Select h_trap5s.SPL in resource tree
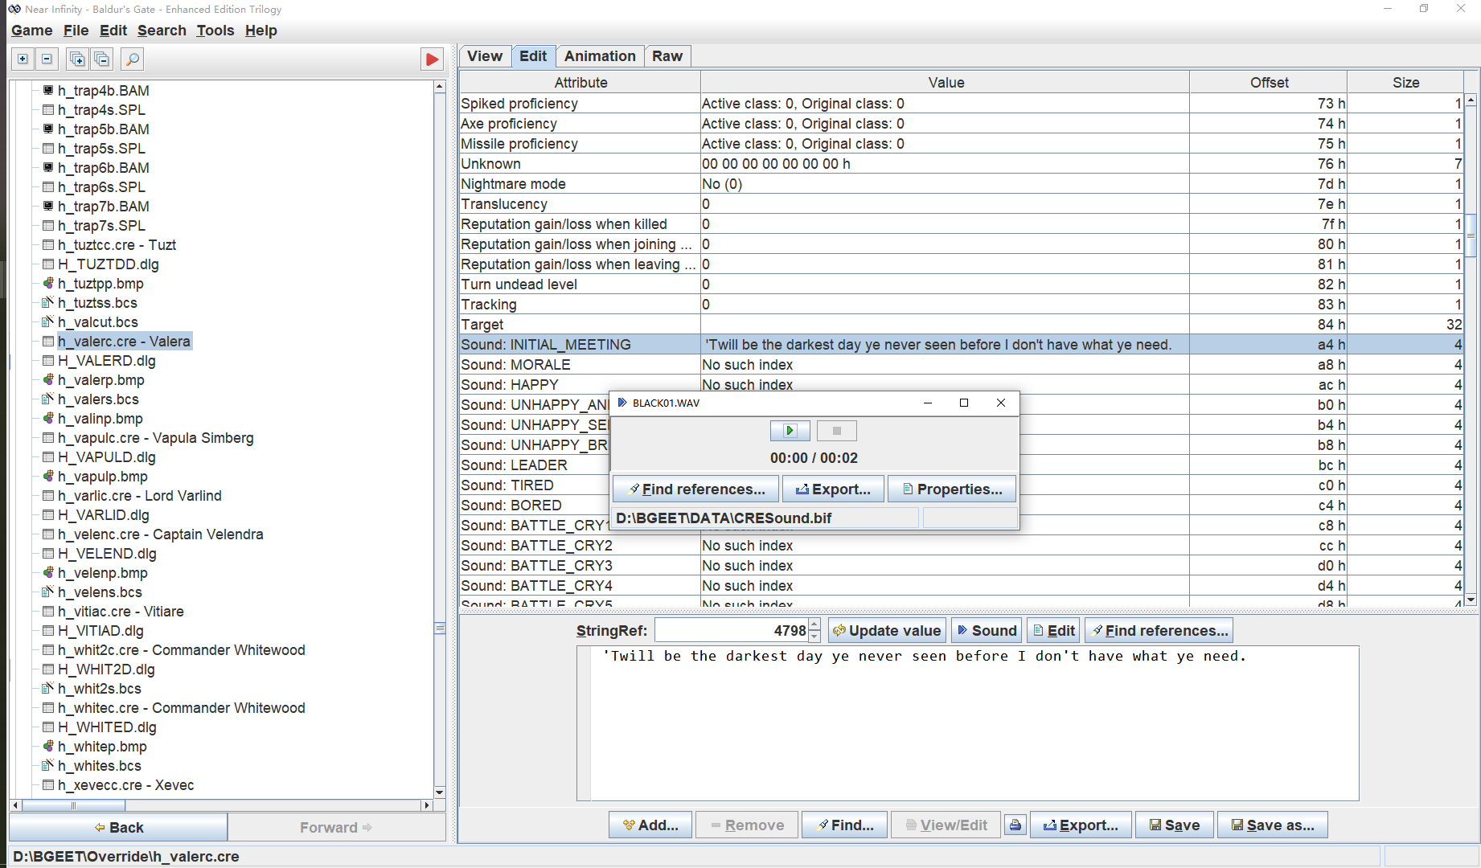Image resolution: width=1481 pixels, height=868 pixels. [101, 149]
